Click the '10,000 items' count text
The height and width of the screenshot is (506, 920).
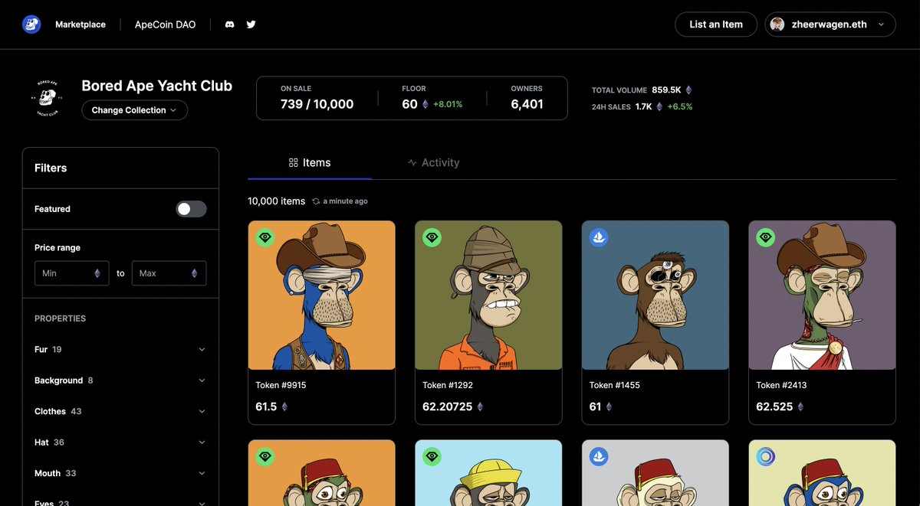[277, 201]
